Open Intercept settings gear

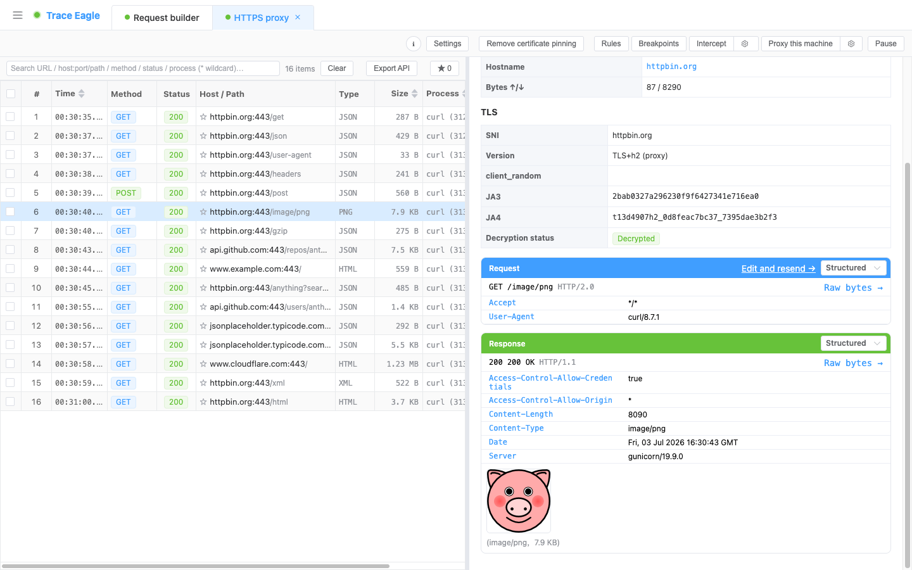[x=745, y=44]
